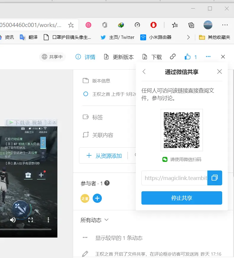Go back in the WeChat share panel
This screenshot has height=258, width=234.
(144, 71)
